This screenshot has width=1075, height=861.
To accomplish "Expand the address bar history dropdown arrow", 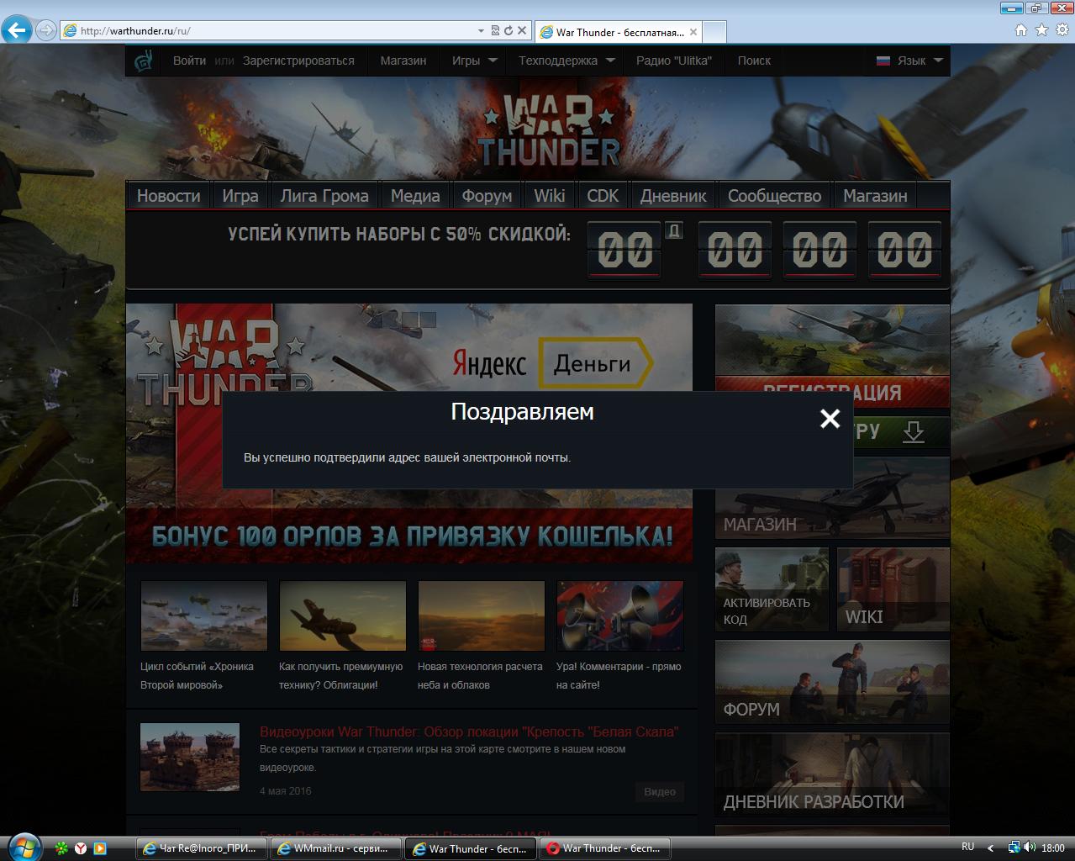I will coord(481,30).
